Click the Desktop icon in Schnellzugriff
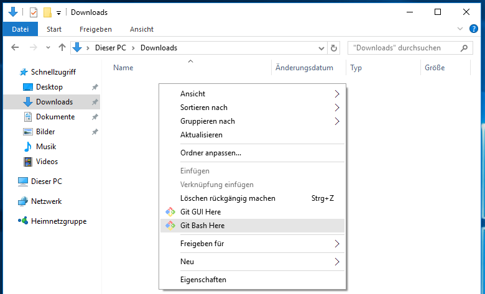Viewport: 485px width, 294px height. tap(28, 87)
